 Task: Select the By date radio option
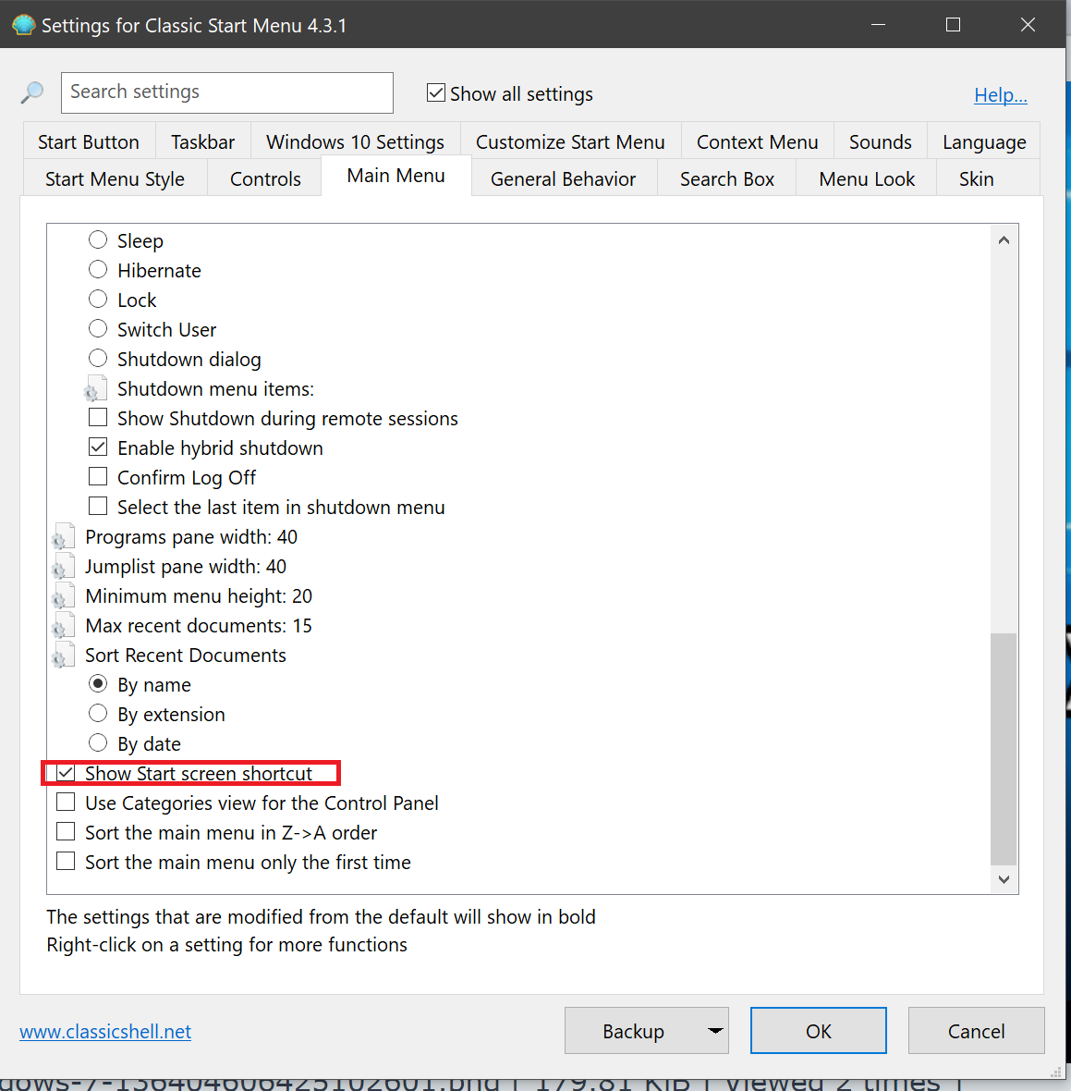tap(98, 743)
